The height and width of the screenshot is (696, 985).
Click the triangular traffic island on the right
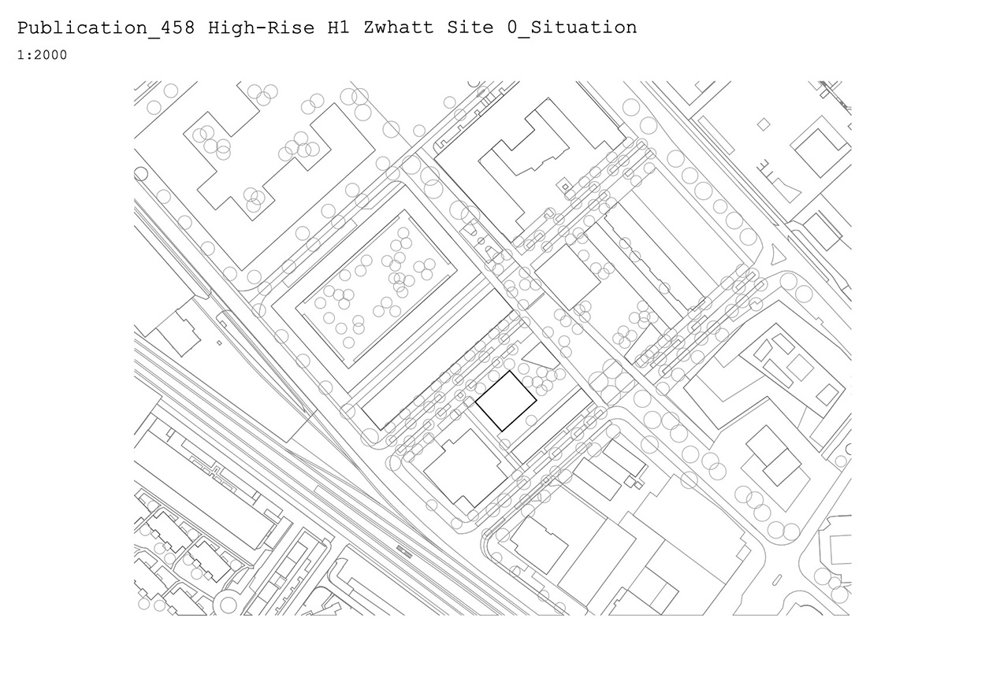[x=775, y=256]
